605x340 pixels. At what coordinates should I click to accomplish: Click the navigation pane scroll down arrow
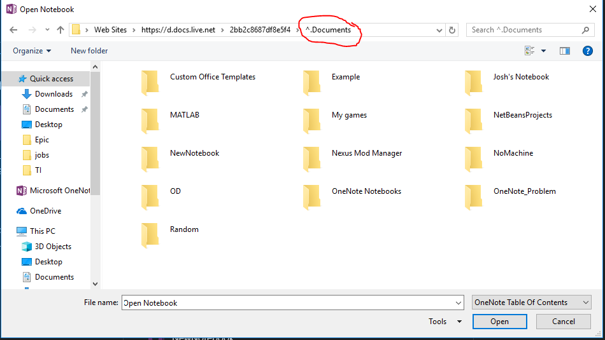pyautogui.click(x=96, y=284)
